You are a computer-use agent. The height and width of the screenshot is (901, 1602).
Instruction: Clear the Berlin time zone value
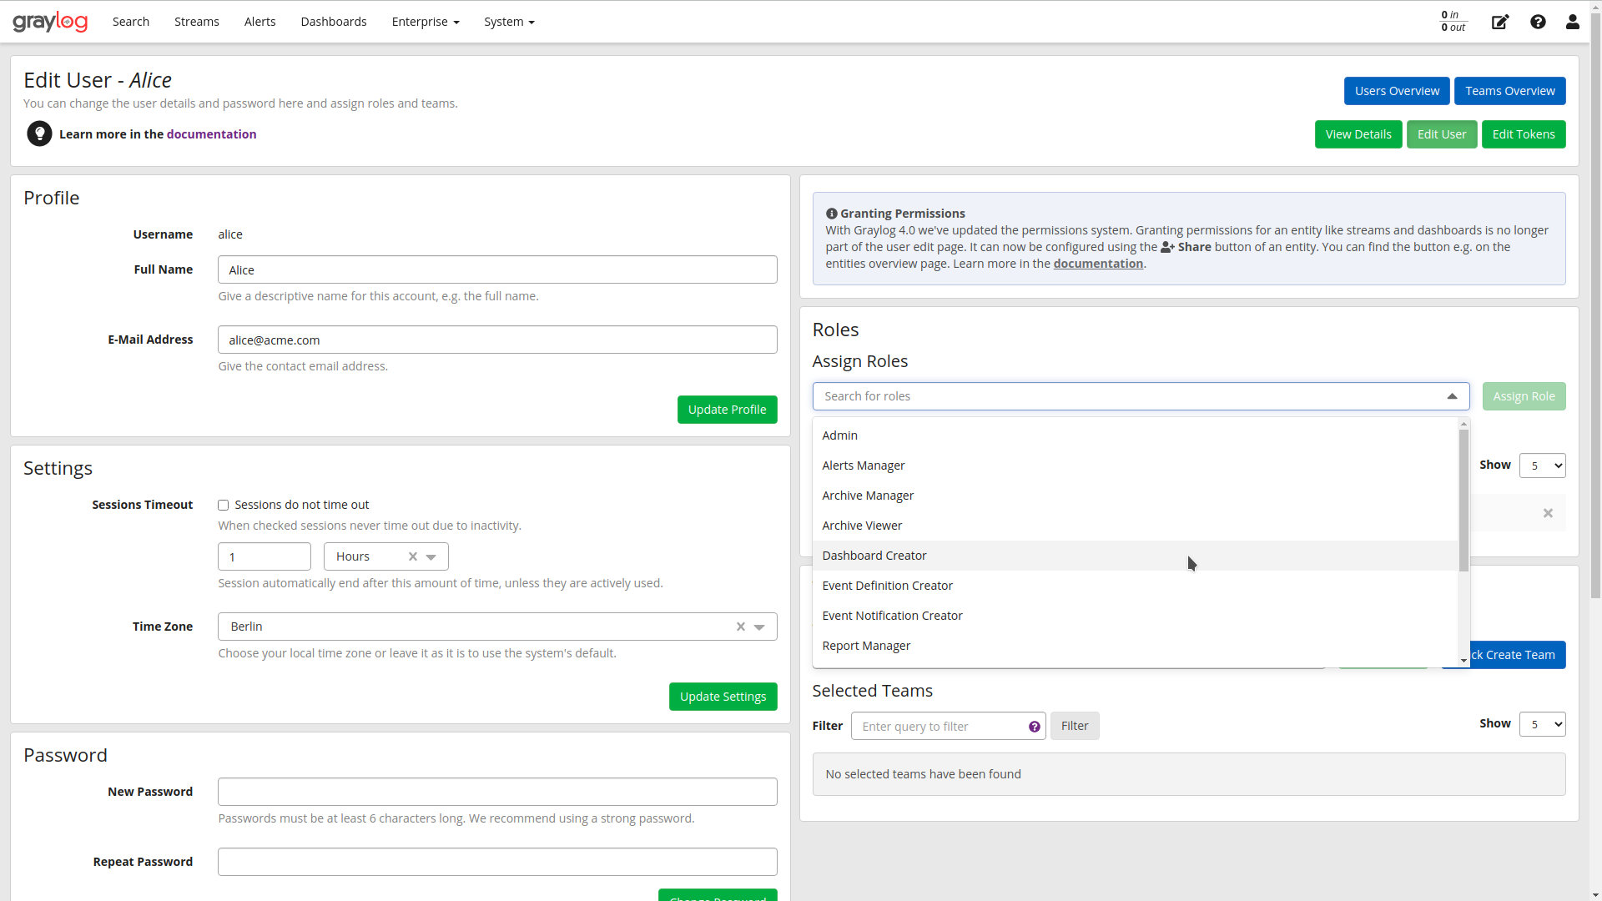[x=740, y=627]
